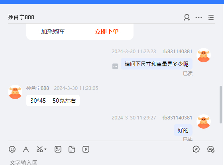The height and width of the screenshot is (165, 224).
Task: Click the send image icon
Action: [x=58, y=149]
